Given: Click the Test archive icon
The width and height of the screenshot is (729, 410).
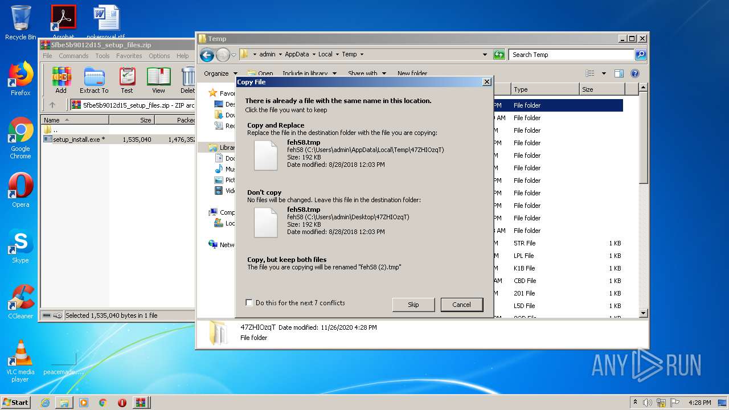Looking at the screenshot, I should pos(127,80).
